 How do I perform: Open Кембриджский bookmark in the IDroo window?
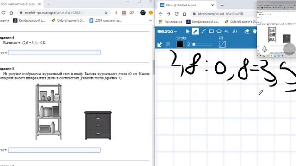click(x=203, y=22)
